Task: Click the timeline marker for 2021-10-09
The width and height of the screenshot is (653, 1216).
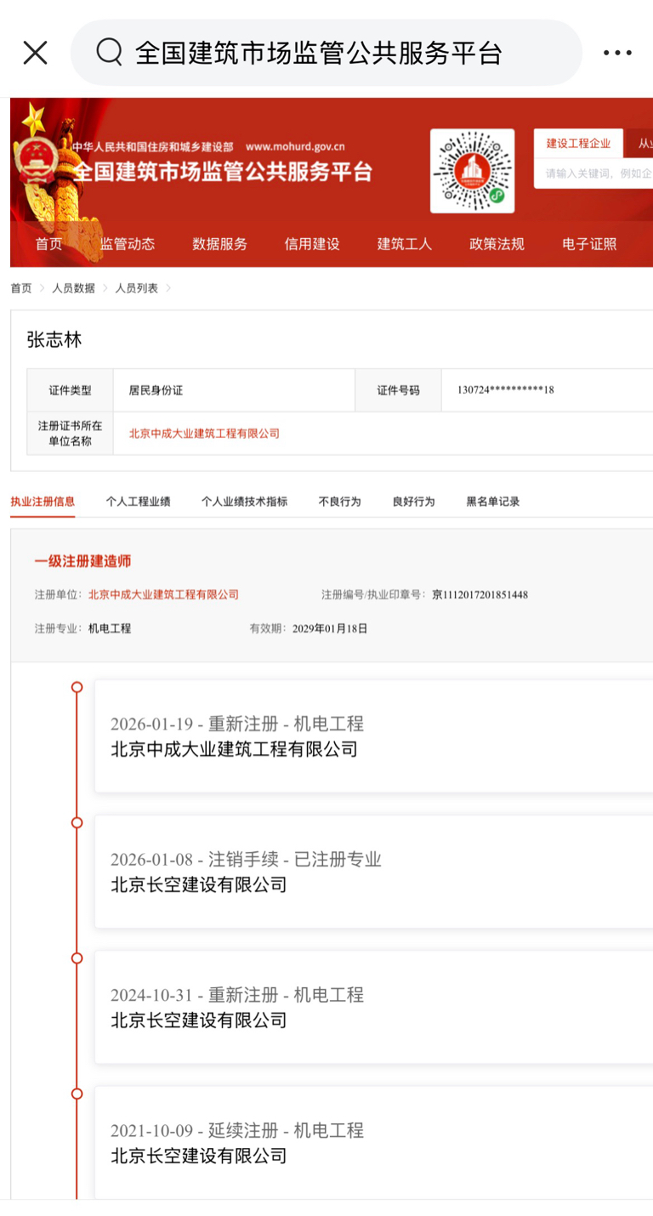Action: 77,1094
